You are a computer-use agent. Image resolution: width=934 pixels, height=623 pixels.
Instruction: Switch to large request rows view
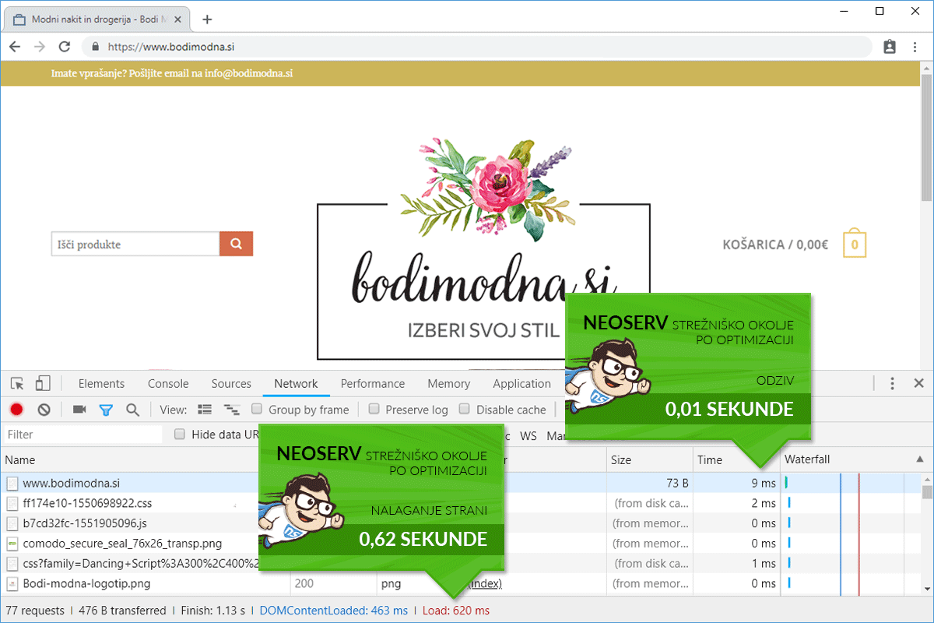(205, 410)
